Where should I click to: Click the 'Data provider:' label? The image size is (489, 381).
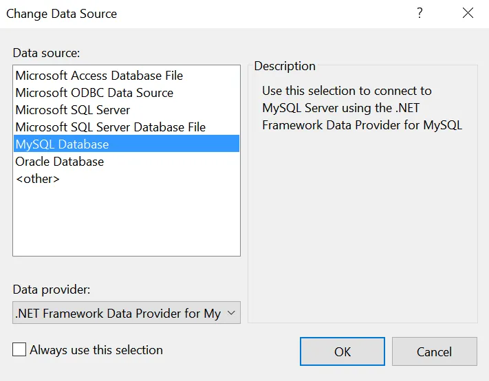click(52, 290)
